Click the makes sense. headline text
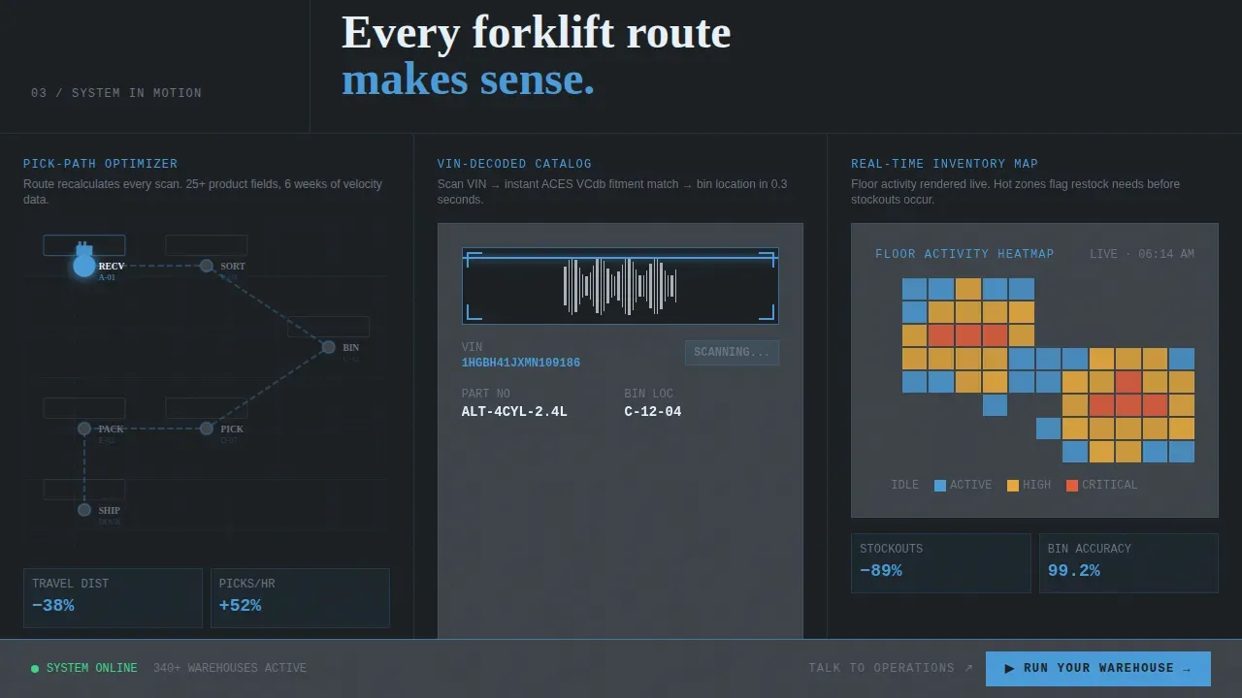The width and height of the screenshot is (1242, 698). pyautogui.click(x=469, y=79)
